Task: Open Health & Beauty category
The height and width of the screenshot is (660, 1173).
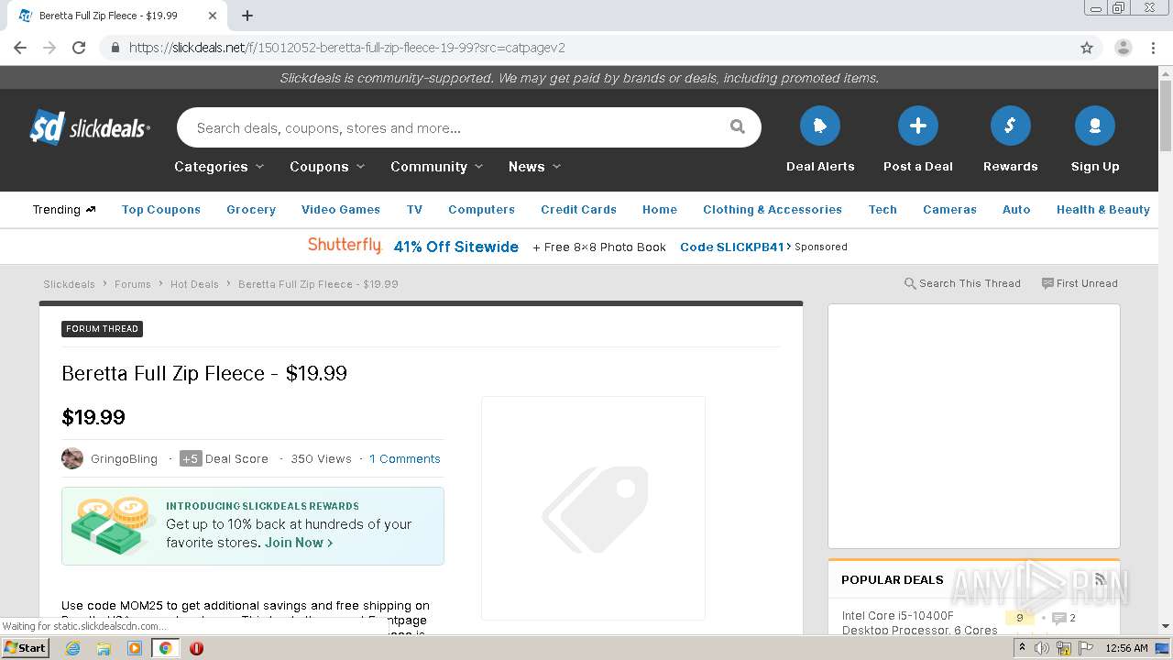Action: tap(1103, 210)
